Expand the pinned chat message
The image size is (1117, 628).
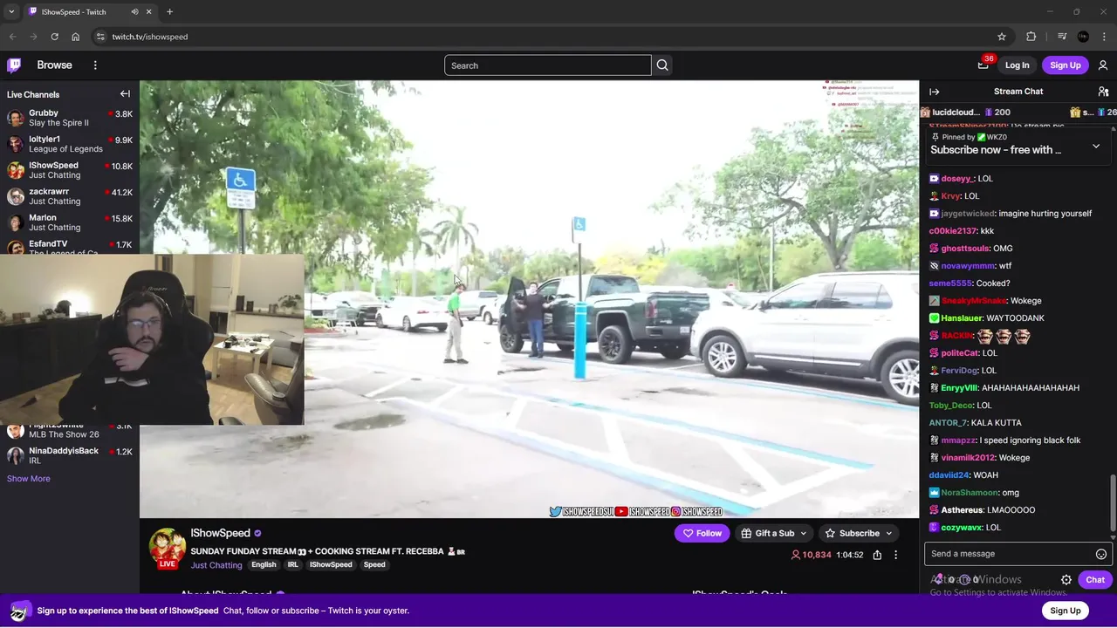point(1096,147)
